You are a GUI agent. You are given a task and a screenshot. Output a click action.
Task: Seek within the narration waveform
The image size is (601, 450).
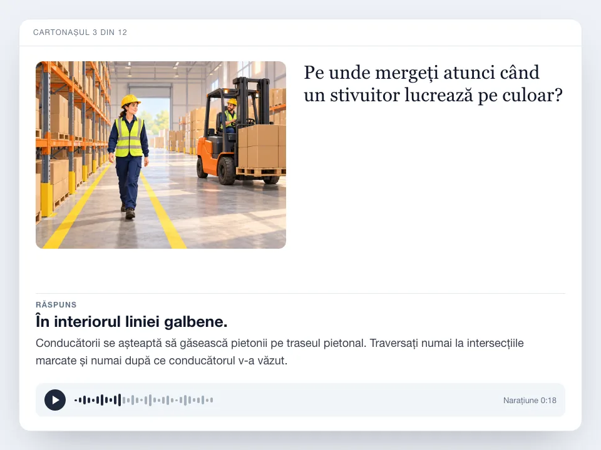pos(144,400)
